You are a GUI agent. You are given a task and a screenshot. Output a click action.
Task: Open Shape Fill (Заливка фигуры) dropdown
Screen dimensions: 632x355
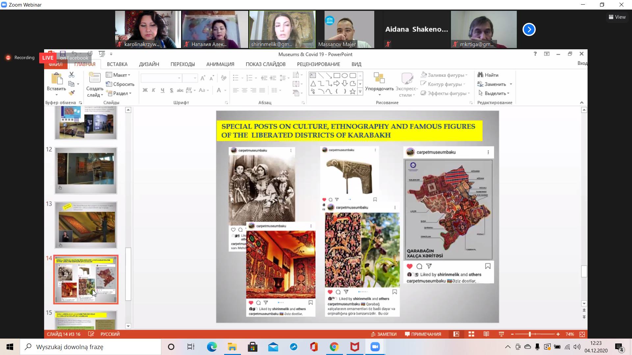coord(444,75)
